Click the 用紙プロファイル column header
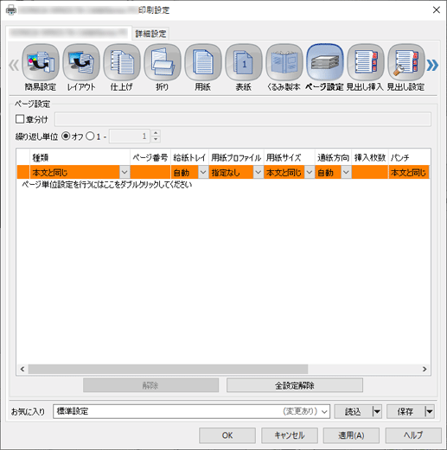Viewport: 447px width, 450px height. [x=236, y=157]
